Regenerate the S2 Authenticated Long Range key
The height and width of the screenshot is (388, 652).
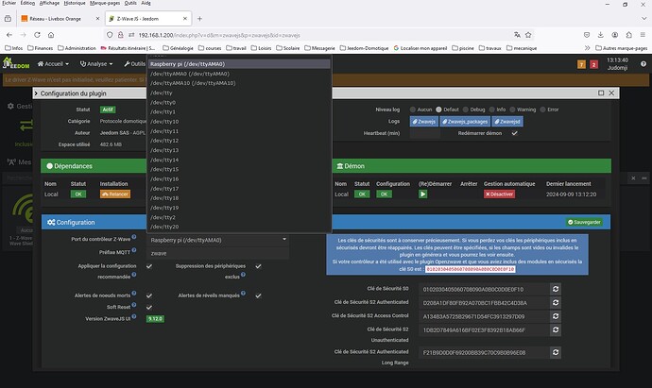click(x=556, y=352)
